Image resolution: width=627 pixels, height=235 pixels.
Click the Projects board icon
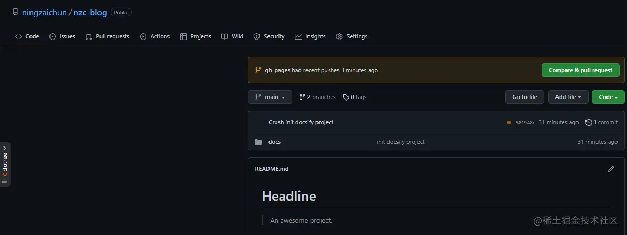coord(184,36)
